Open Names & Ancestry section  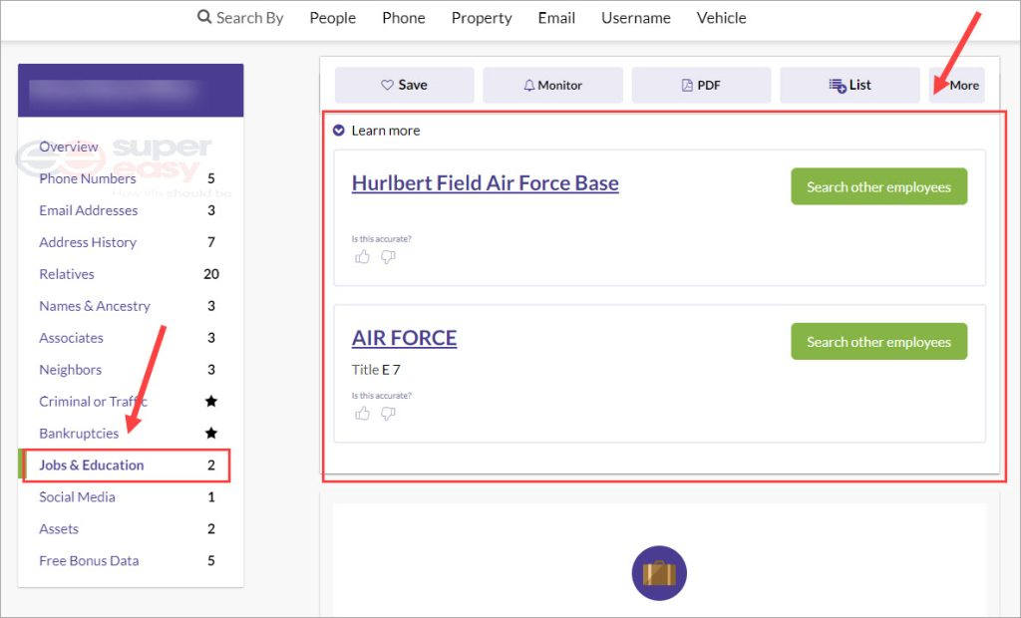95,306
